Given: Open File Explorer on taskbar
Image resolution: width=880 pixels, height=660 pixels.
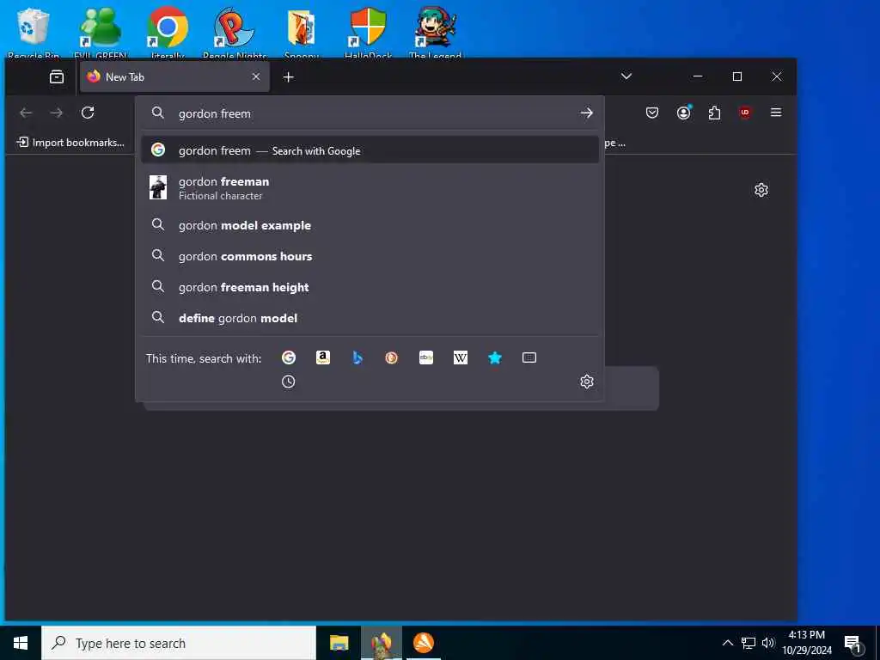Looking at the screenshot, I should pos(339,643).
